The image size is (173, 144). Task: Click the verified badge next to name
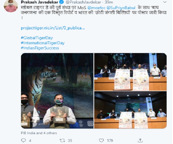tap(61, 2)
